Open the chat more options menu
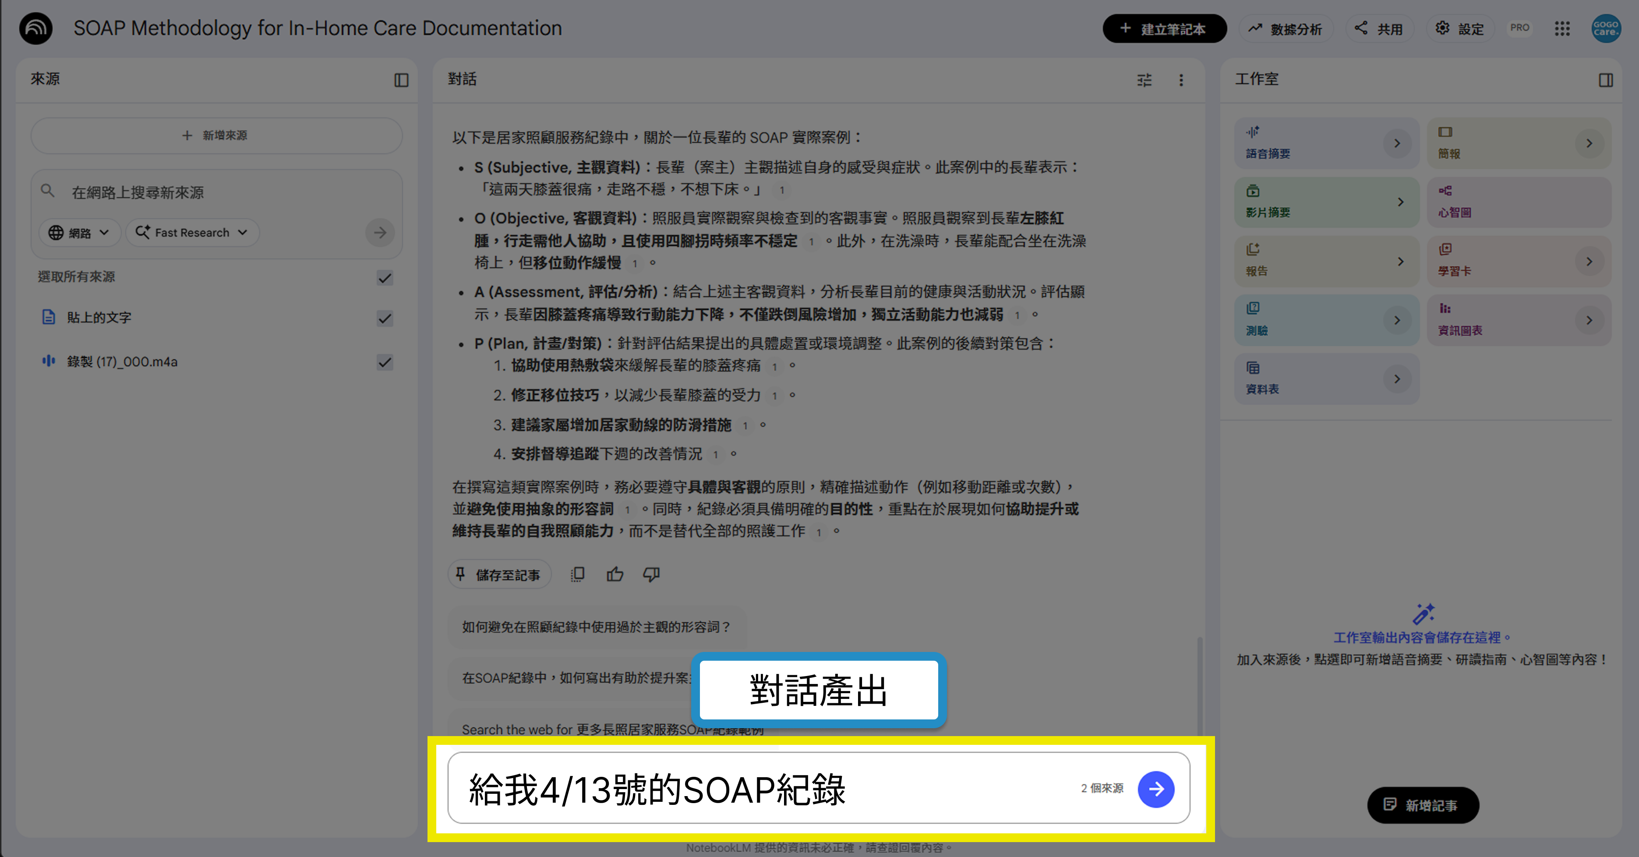 1181,80
